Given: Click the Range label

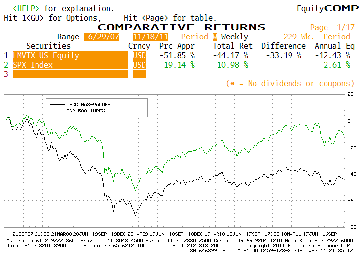Looking at the screenshot, I should tap(68, 37).
